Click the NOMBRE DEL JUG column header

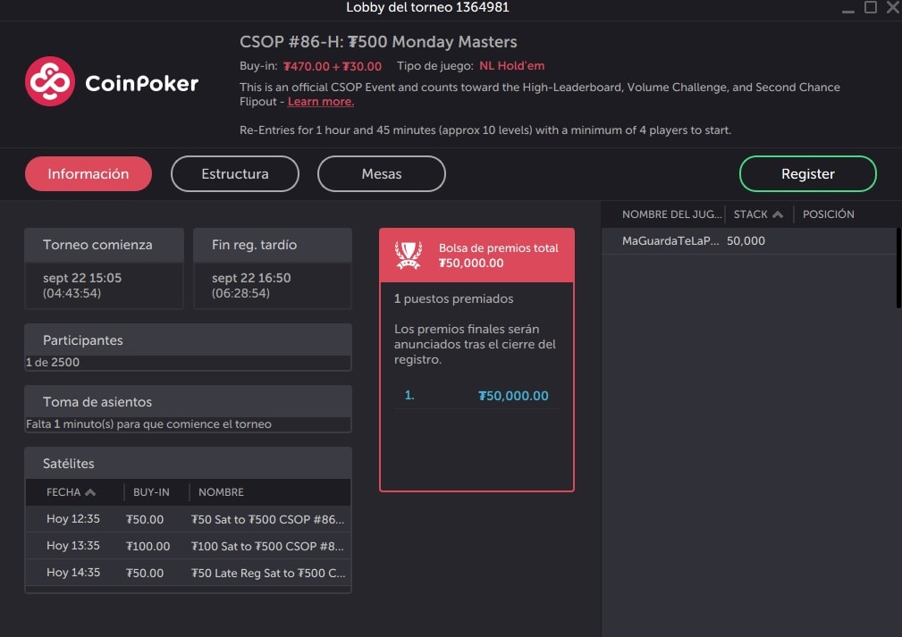coord(671,214)
